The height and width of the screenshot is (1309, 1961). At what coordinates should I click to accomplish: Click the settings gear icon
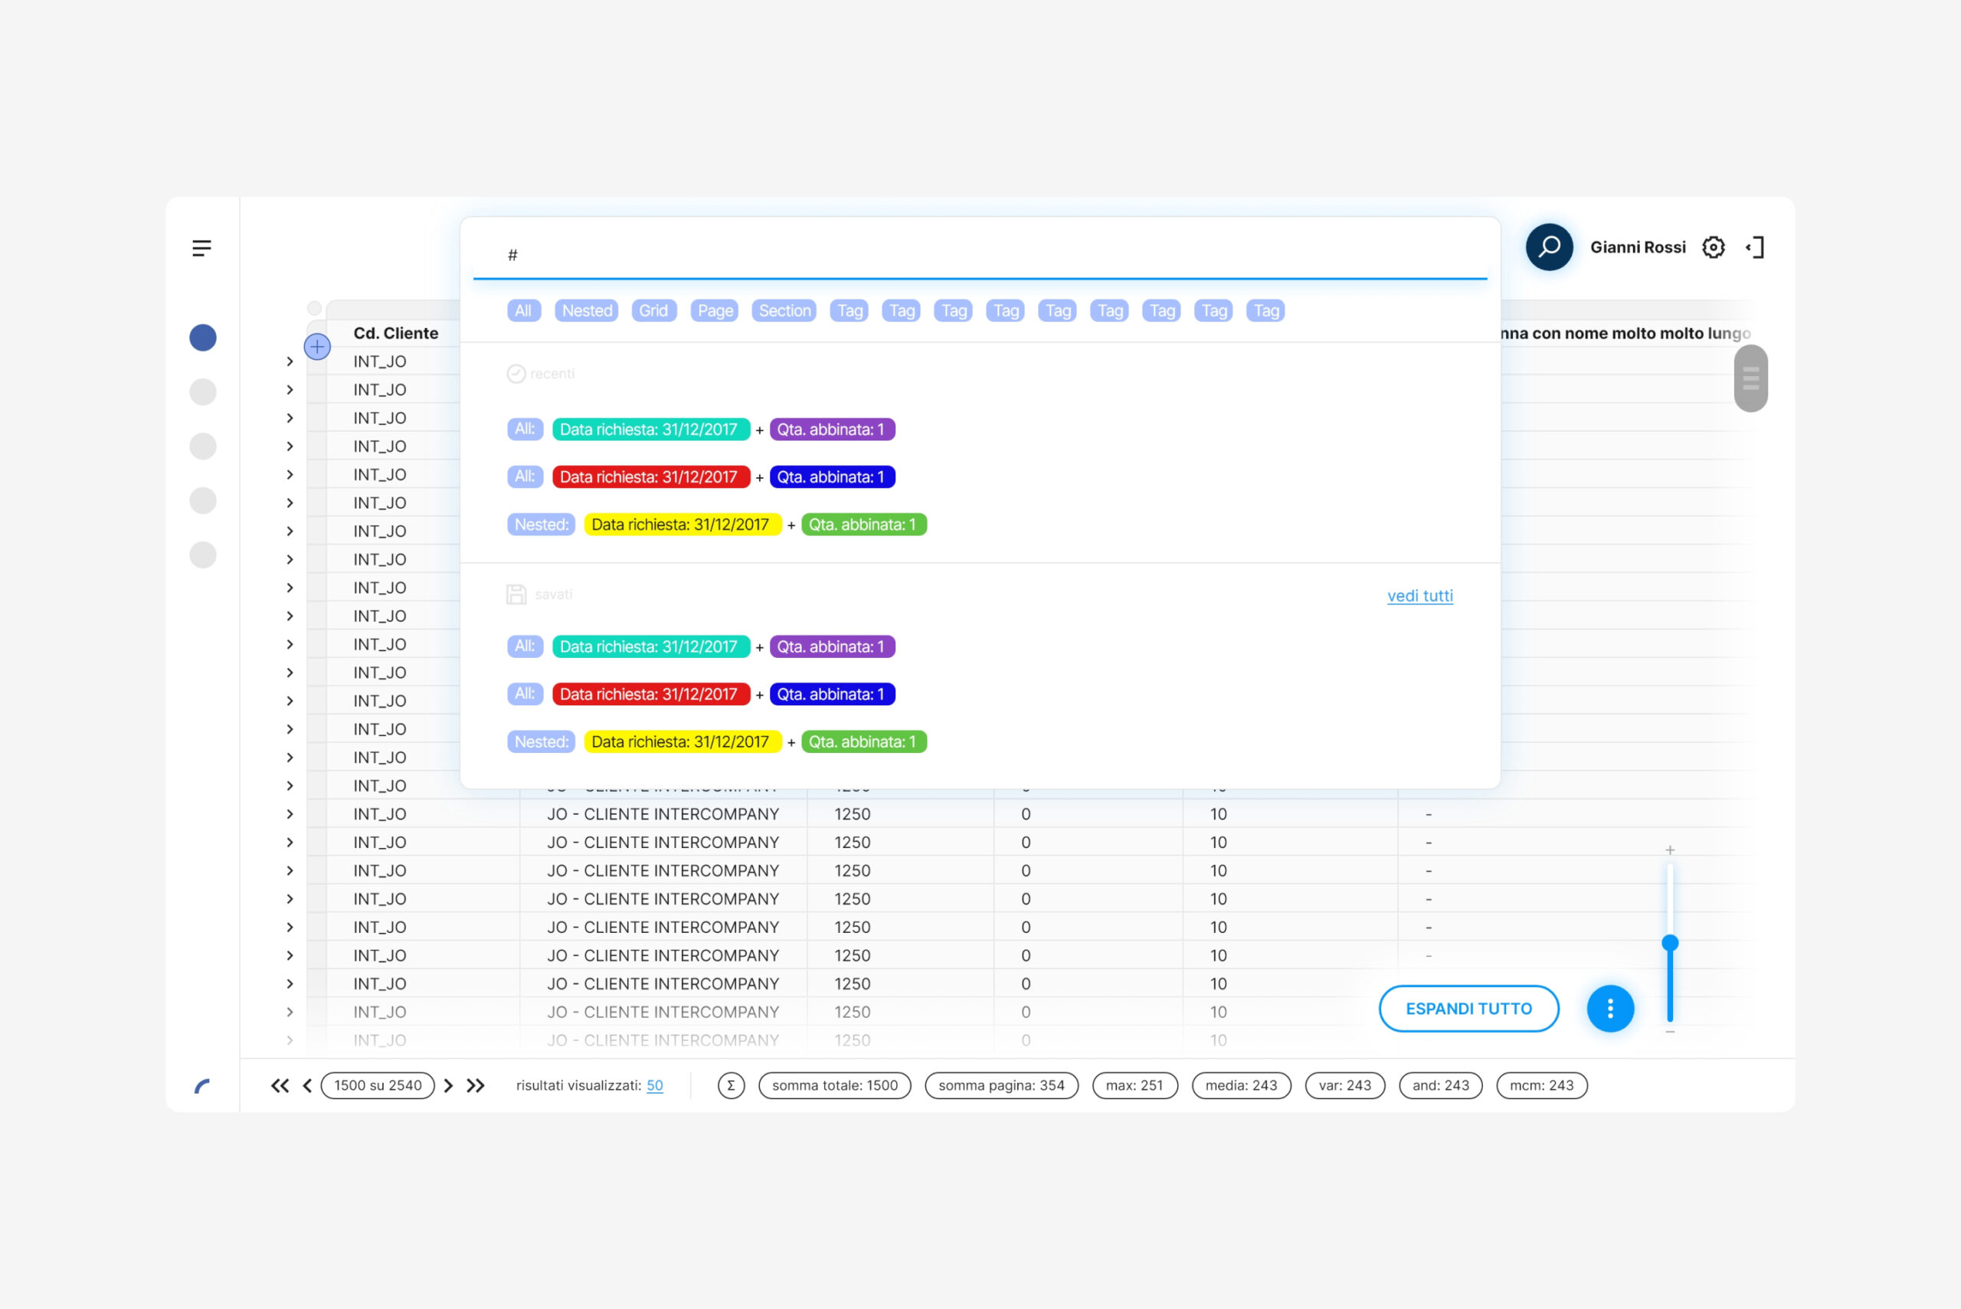1714,247
